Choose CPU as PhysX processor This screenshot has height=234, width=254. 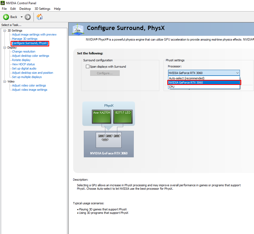point(204,87)
